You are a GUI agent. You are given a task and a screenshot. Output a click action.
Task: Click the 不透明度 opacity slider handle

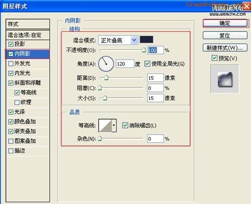(144, 50)
